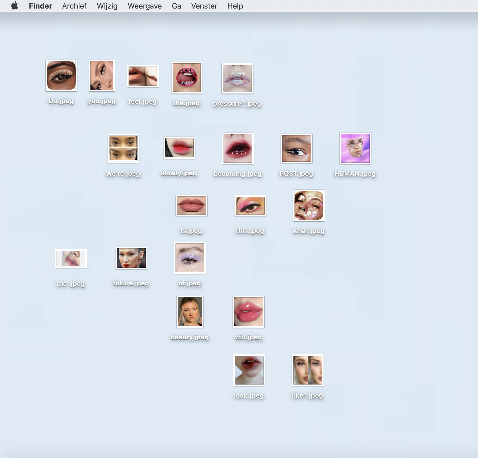
Task: Open the Wijzig menu
Action: 107,6
